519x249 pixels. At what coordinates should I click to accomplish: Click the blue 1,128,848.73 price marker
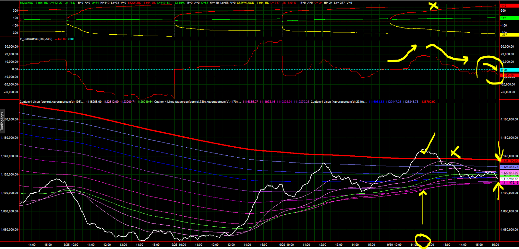point(509,167)
